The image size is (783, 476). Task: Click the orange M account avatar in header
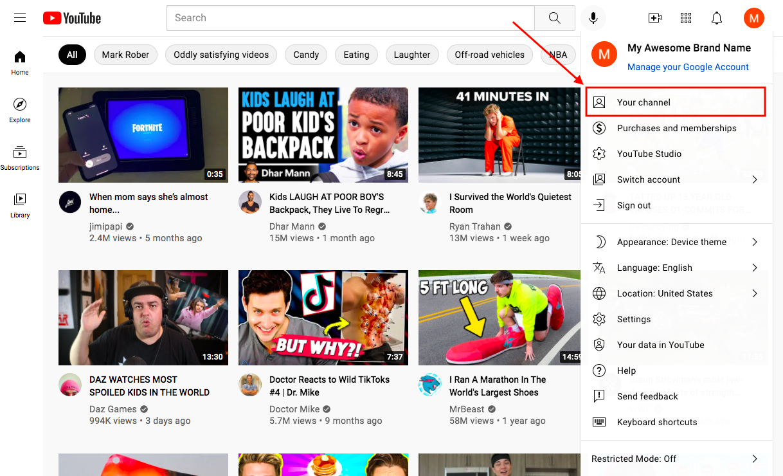[x=754, y=18]
